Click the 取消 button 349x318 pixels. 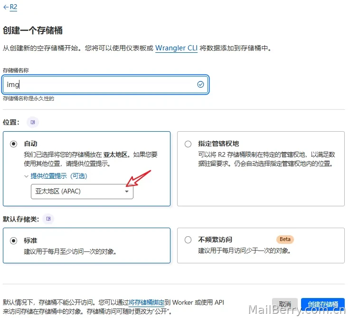[285, 305]
